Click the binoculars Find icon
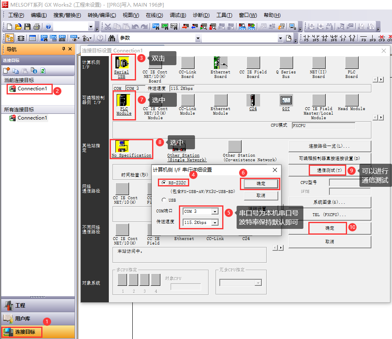 pos(112,38)
